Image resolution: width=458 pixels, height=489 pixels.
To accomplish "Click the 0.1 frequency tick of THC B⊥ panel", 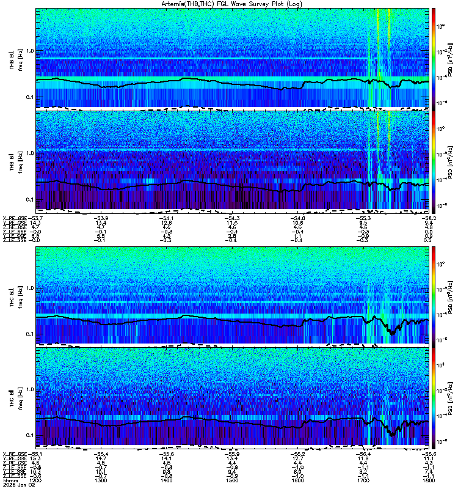I will 29,334.
